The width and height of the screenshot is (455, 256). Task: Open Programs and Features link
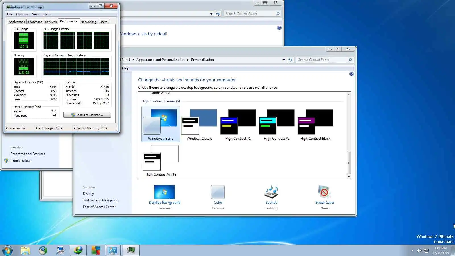[x=28, y=154]
